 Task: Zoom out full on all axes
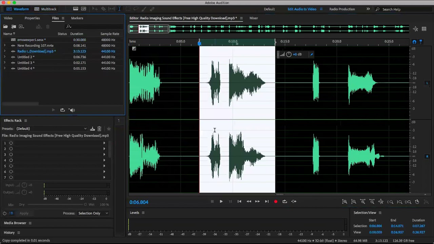[x=381, y=202]
